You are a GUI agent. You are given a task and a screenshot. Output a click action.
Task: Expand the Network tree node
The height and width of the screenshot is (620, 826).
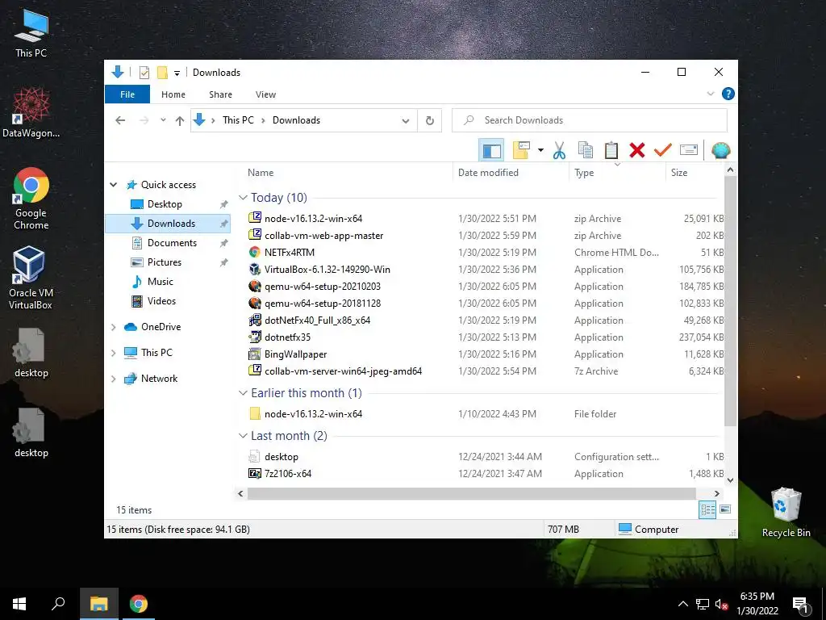[x=113, y=379]
